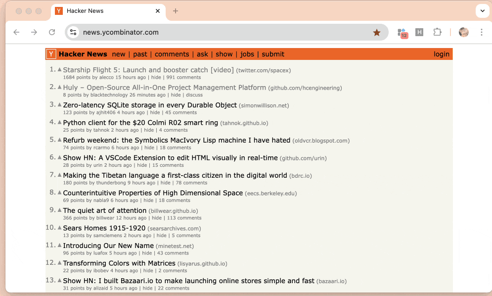Open the show section
Screen dimensions: 492x296
pos(224,54)
